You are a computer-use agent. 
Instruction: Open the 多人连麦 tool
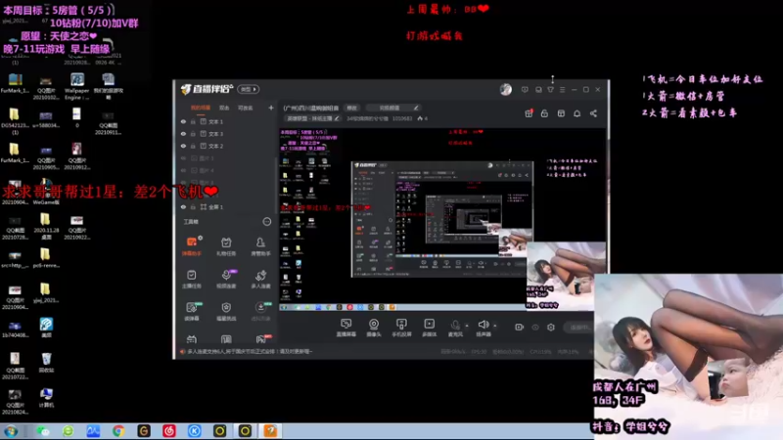point(260,279)
